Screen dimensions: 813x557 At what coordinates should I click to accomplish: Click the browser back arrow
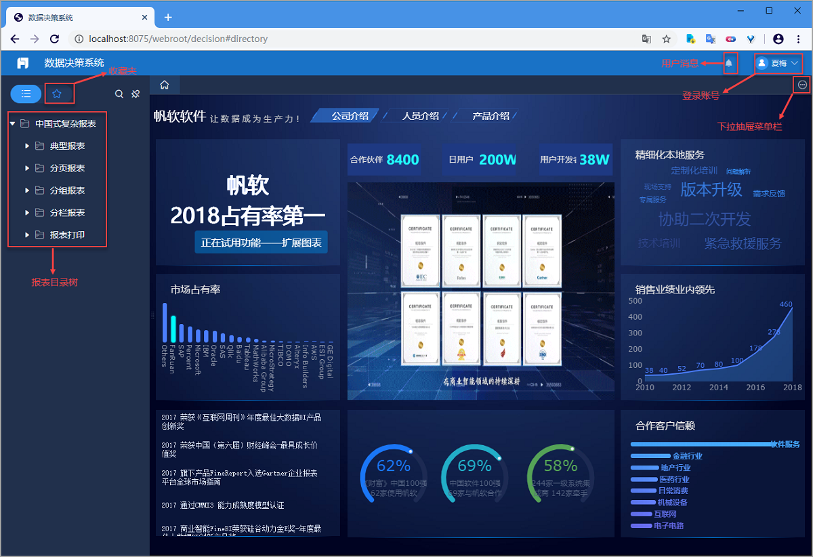pyautogui.click(x=15, y=39)
